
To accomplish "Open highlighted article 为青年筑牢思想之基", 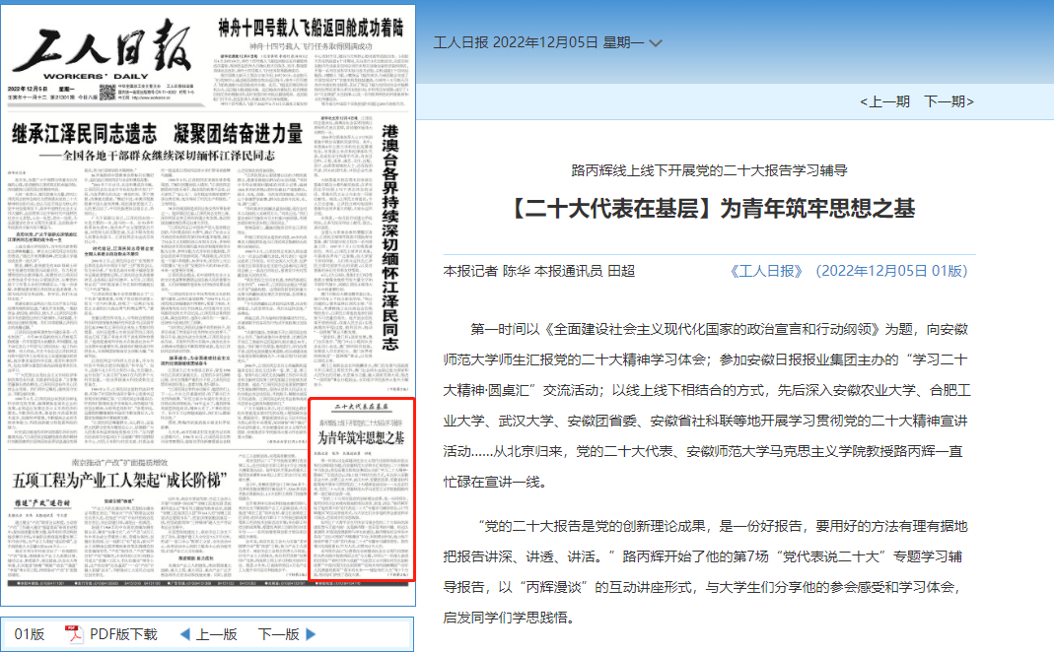I will (362, 489).
